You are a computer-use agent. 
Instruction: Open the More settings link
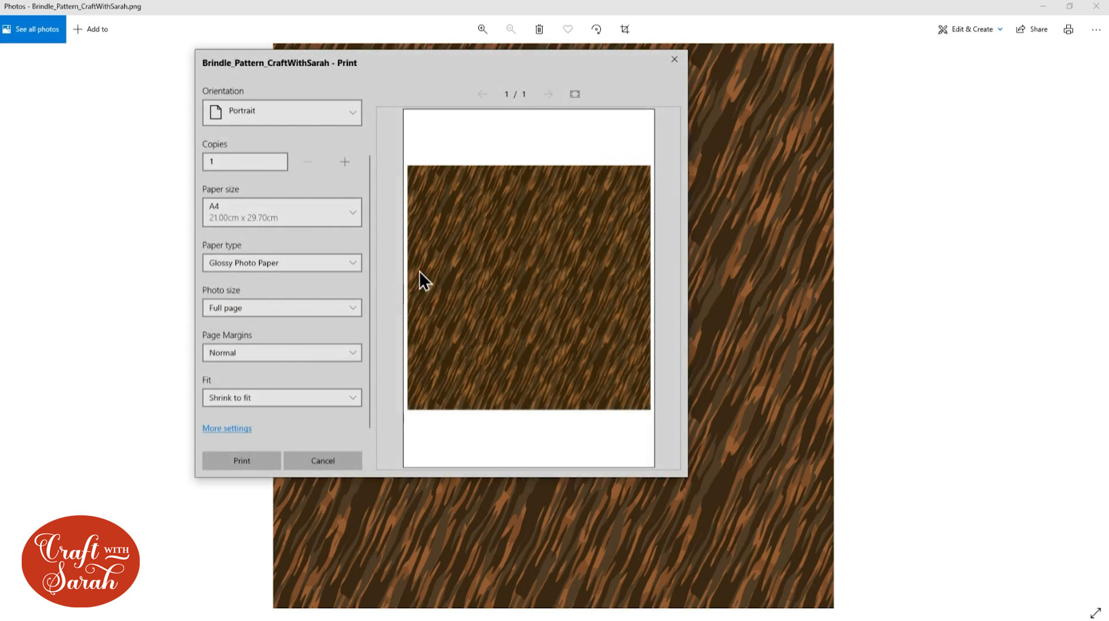(227, 428)
